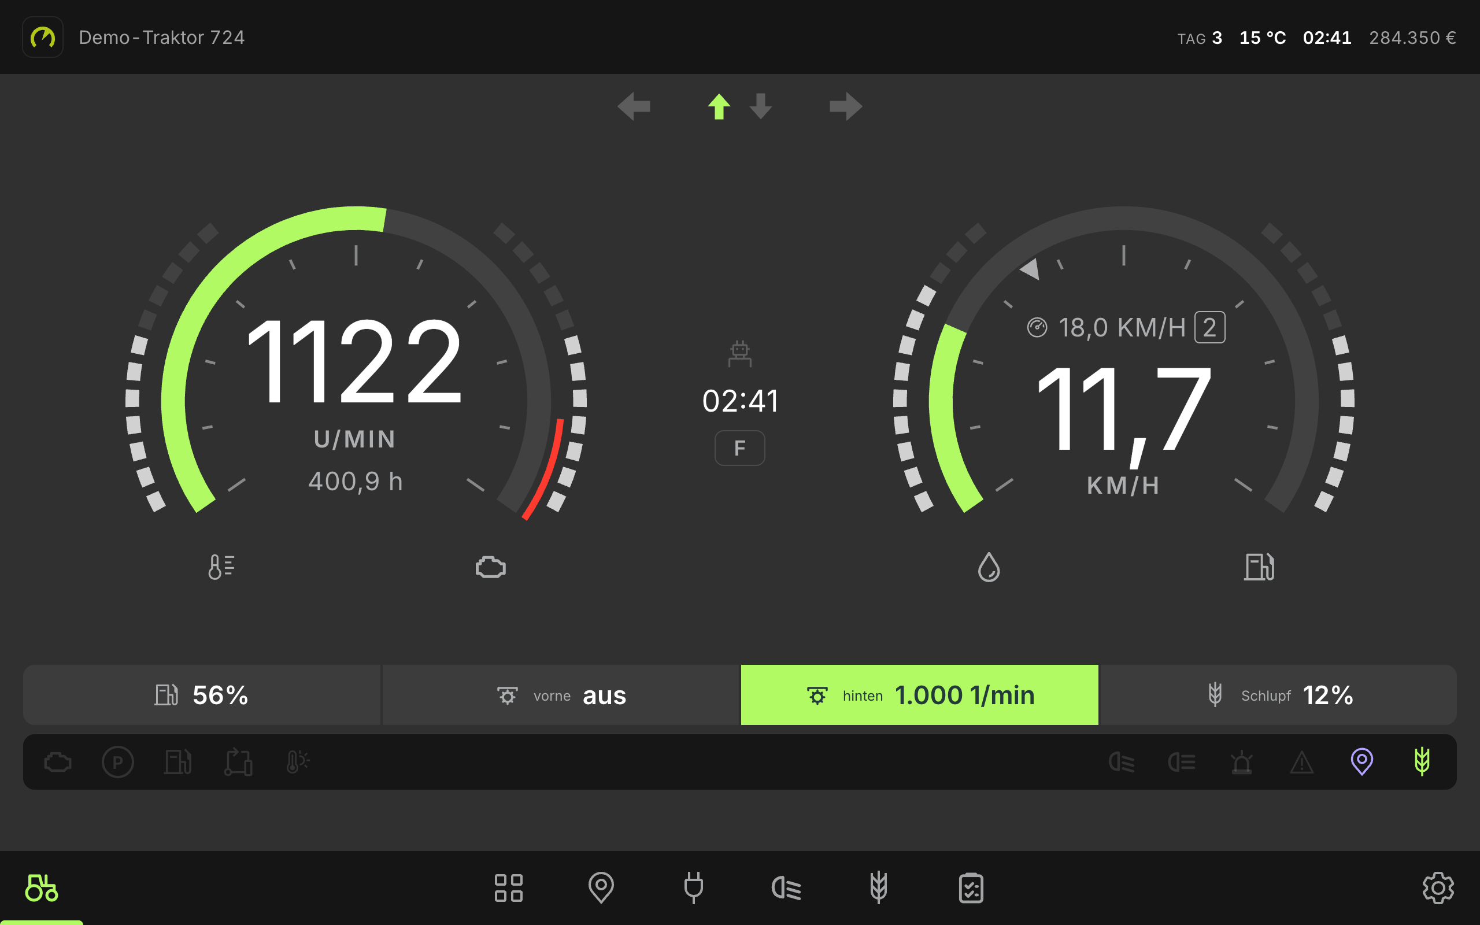The width and height of the screenshot is (1480, 925).
Task: Click engine warning status icon
Action: (58, 763)
